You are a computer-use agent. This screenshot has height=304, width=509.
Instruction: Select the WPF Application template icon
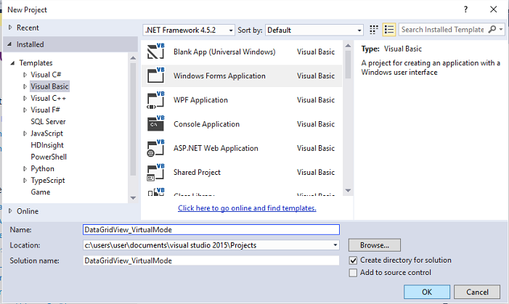156,99
